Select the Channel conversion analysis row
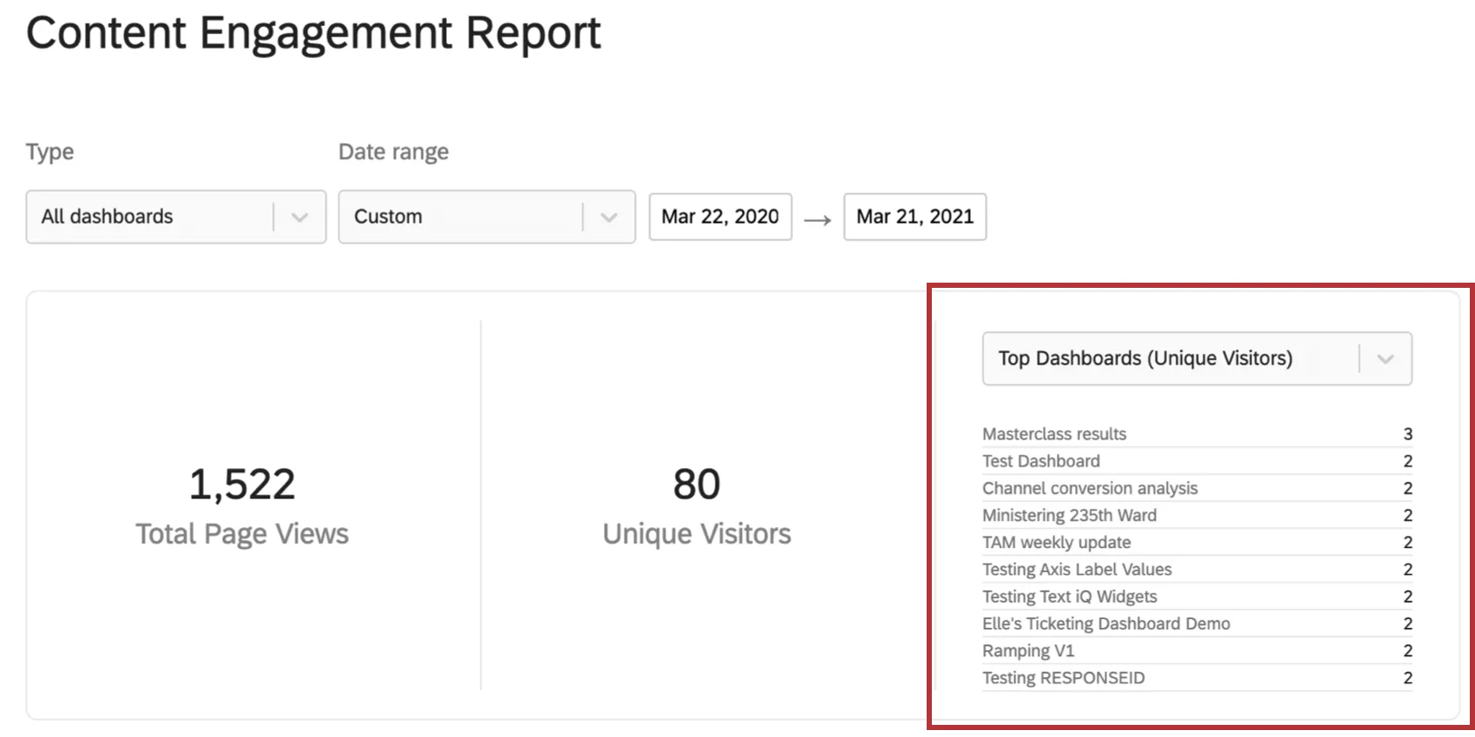 point(1197,488)
